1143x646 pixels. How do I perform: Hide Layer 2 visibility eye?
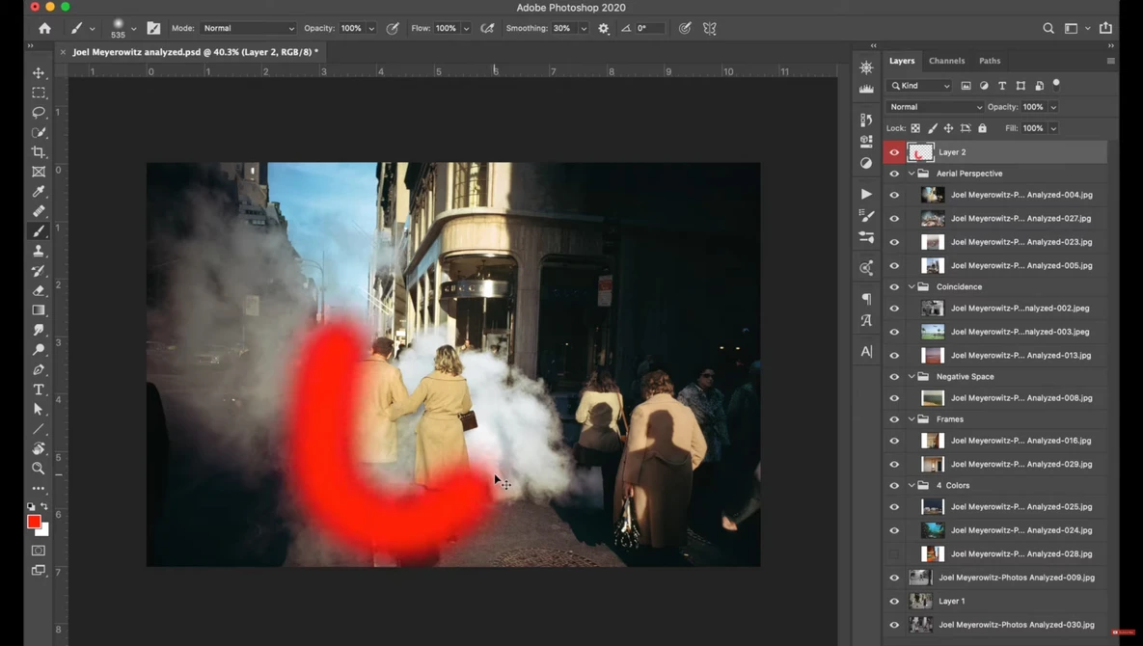tap(894, 152)
